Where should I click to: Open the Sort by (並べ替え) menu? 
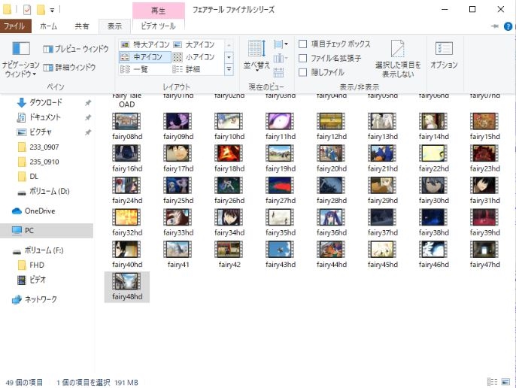(256, 55)
